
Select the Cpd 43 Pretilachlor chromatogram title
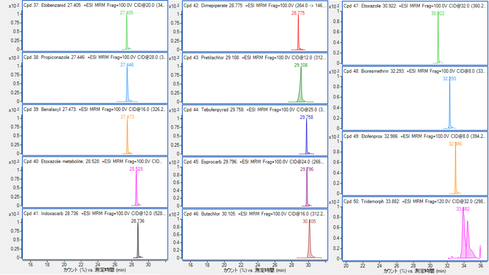click(x=255, y=57)
